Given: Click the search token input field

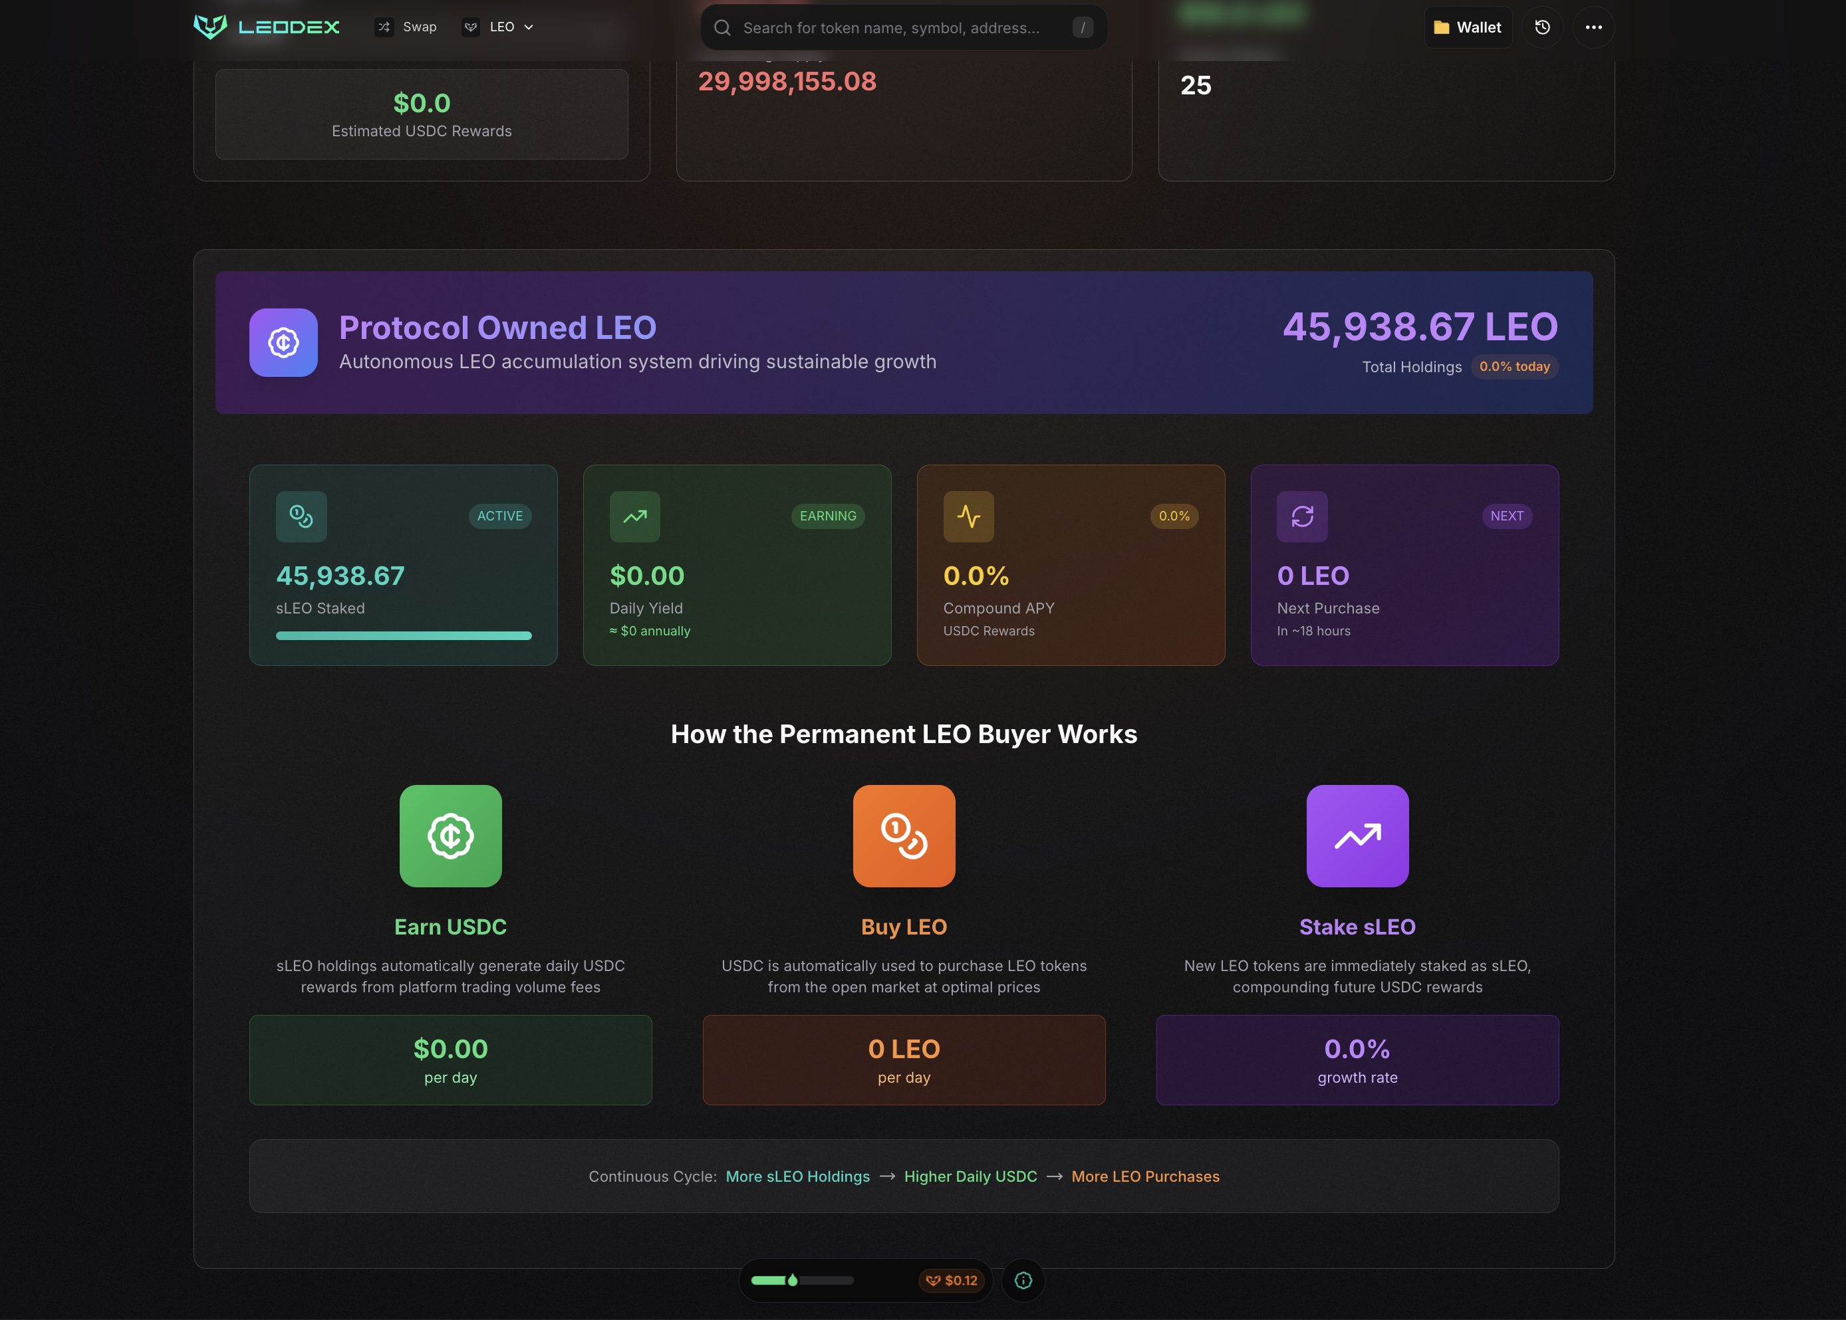Looking at the screenshot, I should click(x=904, y=28).
